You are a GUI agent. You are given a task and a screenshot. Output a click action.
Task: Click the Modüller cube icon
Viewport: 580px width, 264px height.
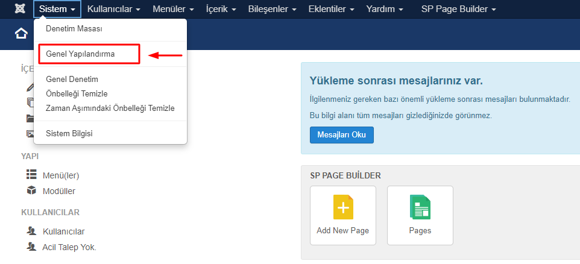coord(31,190)
